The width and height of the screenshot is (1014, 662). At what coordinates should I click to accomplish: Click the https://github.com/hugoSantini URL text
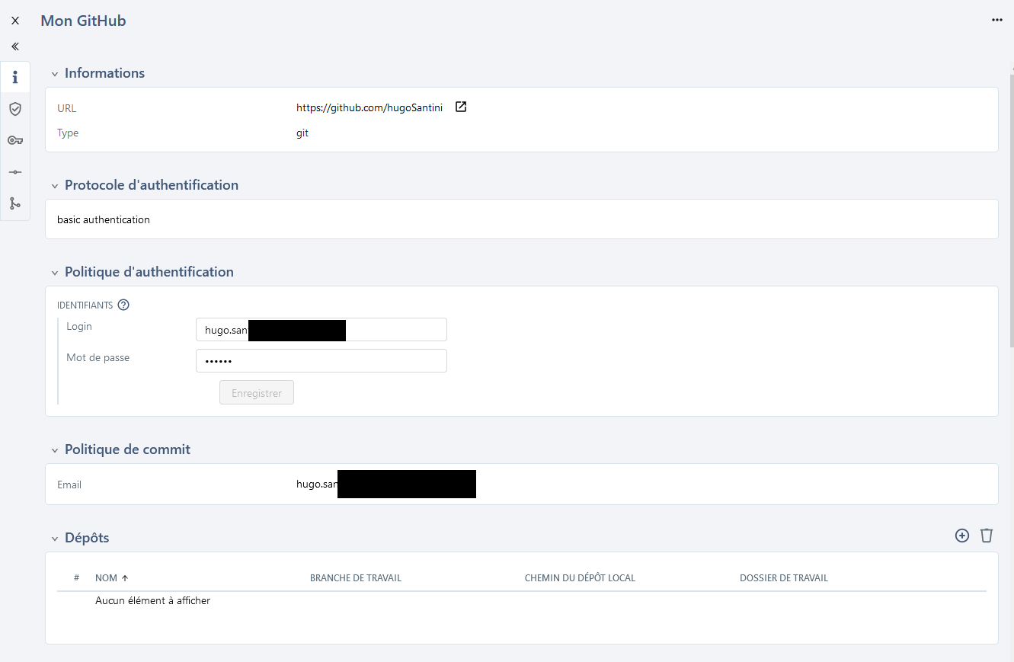coord(369,108)
